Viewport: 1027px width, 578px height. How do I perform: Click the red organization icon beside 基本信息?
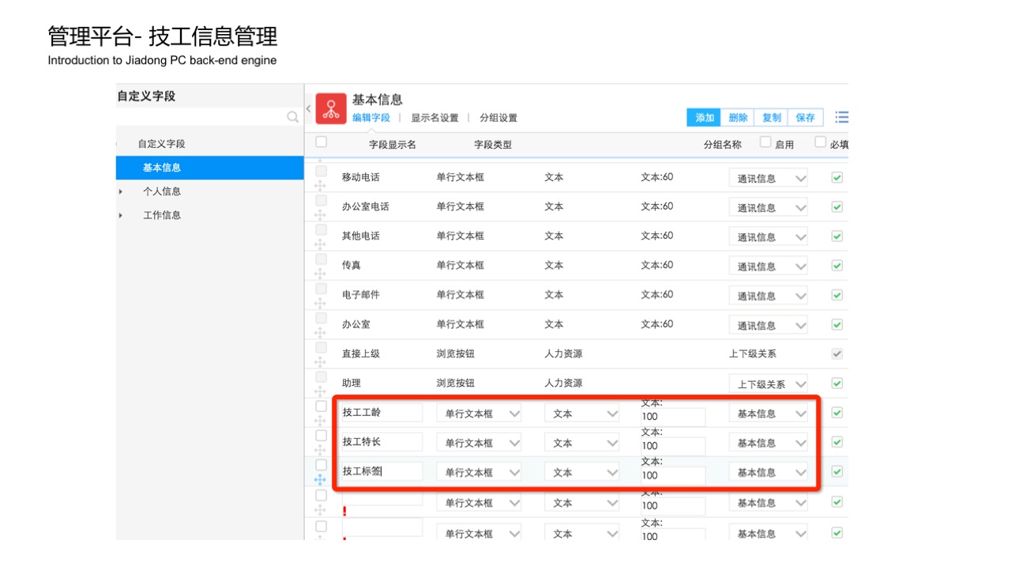(x=331, y=108)
